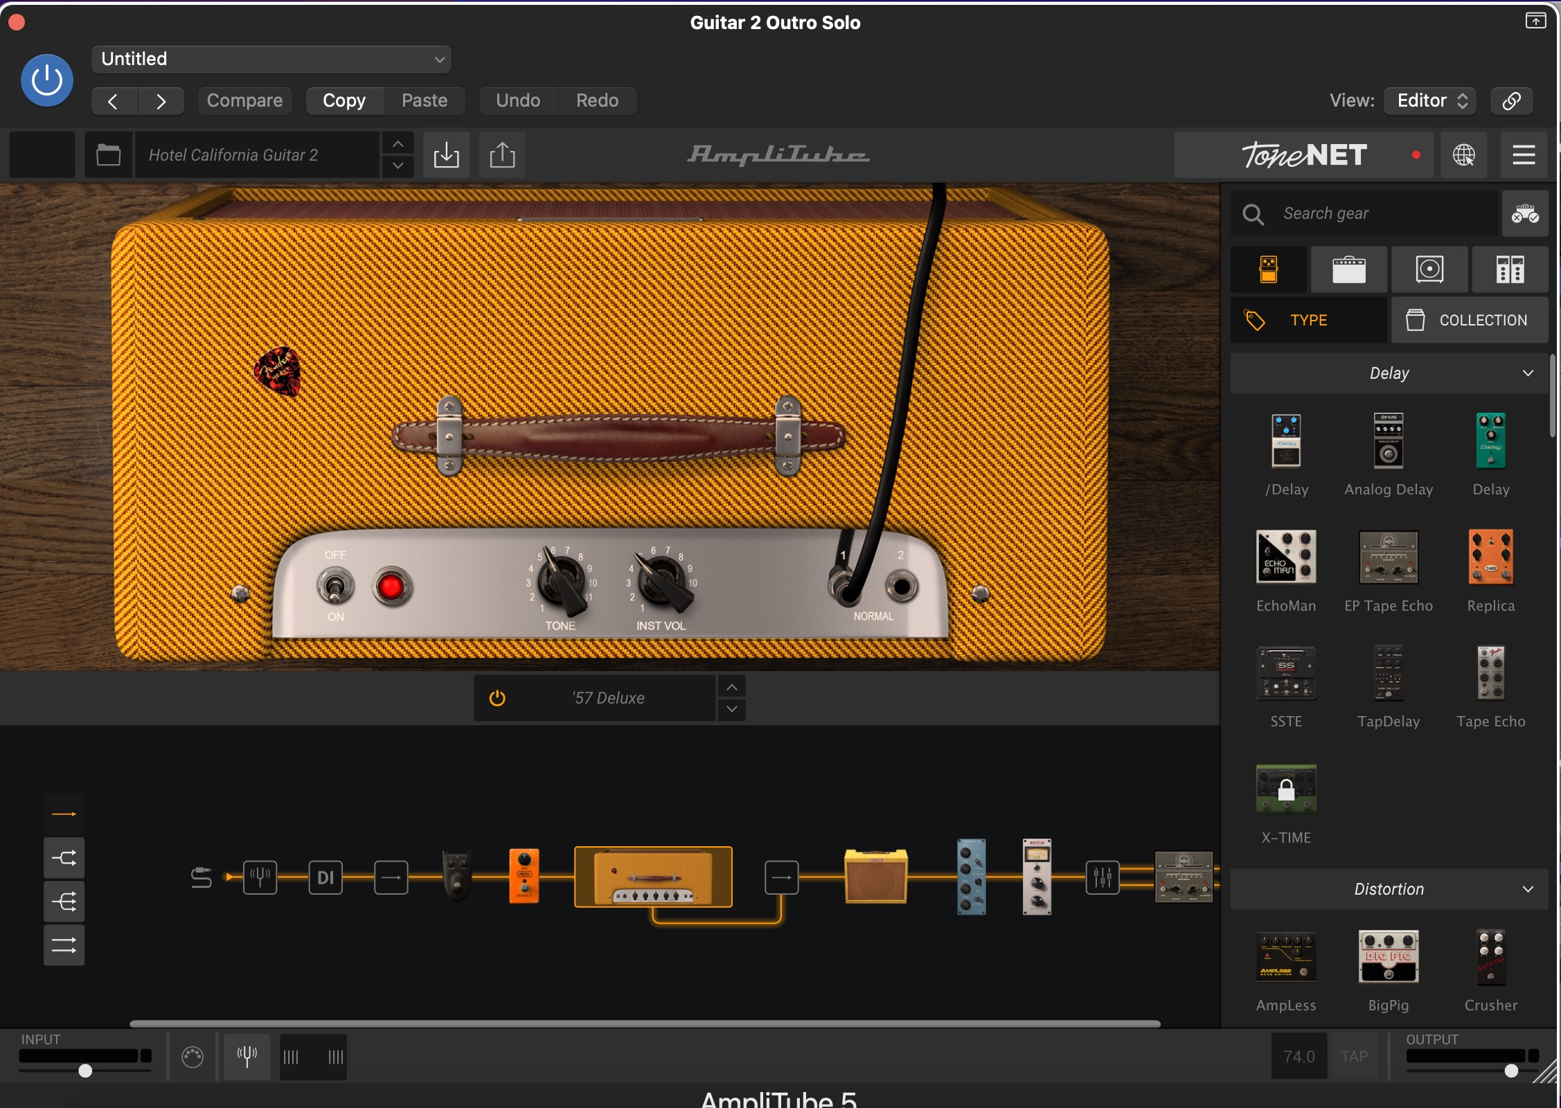The height and width of the screenshot is (1108, 1561).
Task: Click the share preset upload icon
Action: pos(503,155)
